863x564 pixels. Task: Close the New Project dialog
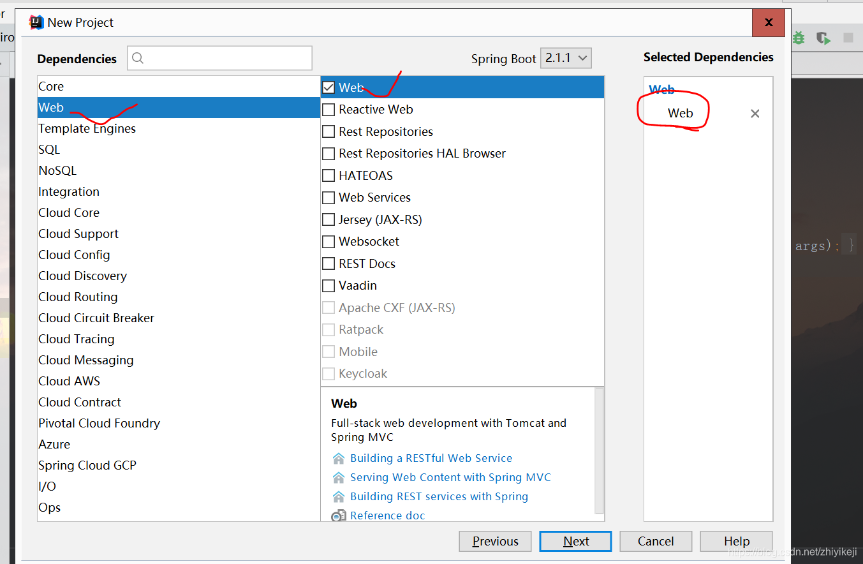tap(769, 22)
